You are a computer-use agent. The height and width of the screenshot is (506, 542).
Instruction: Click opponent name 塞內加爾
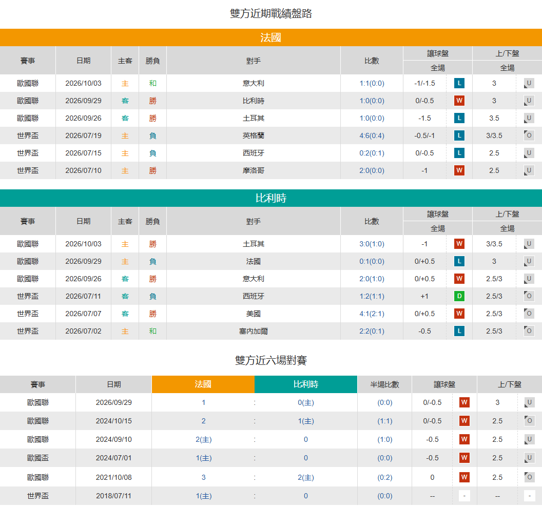[254, 331]
